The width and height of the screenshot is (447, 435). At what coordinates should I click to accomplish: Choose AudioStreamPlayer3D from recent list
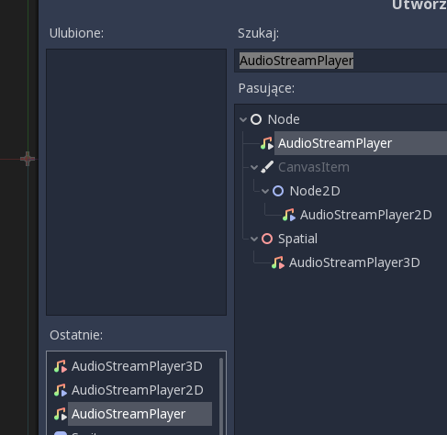click(x=137, y=366)
